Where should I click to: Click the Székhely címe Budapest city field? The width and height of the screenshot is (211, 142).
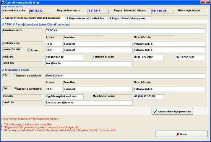click(x=98, y=44)
